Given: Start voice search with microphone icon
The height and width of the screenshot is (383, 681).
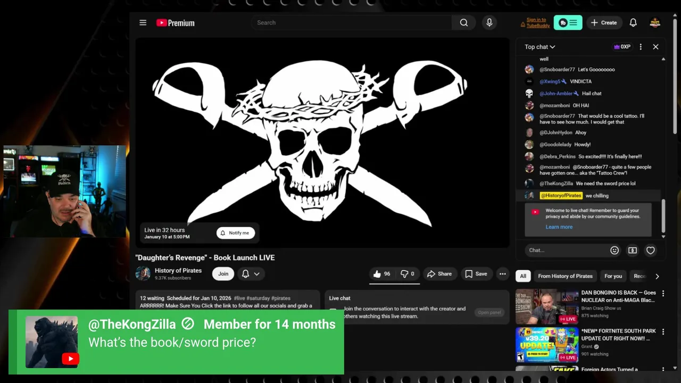Looking at the screenshot, I should point(489,22).
